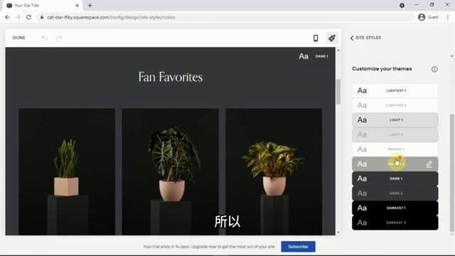Click the preview vertical scrollbar thumb
This screenshot has width=455, height=256.
click(338, 92)
